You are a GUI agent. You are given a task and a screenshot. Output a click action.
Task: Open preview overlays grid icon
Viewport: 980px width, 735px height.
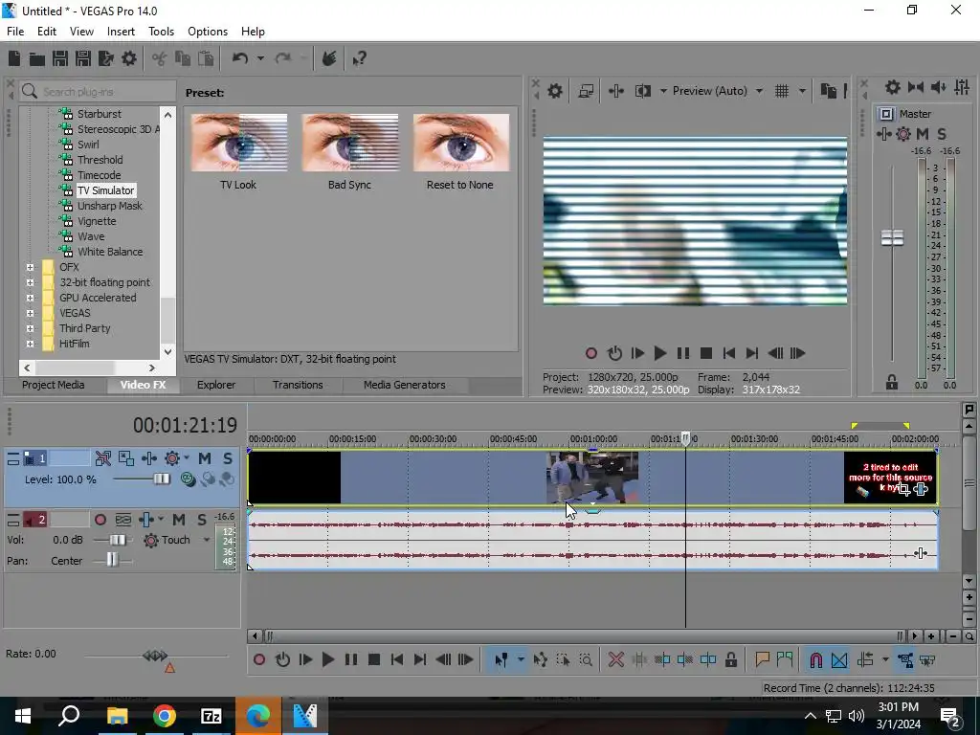781,91
